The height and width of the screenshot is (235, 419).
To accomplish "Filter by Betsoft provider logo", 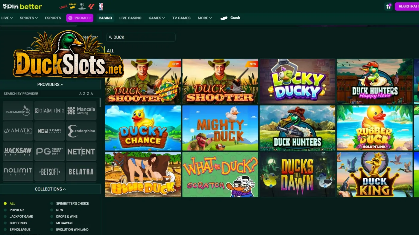I will (x=50, y=171).
